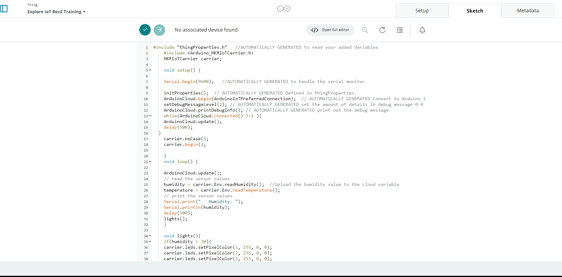
Task: Select the Sketch tab
Action: coord(475,11)
